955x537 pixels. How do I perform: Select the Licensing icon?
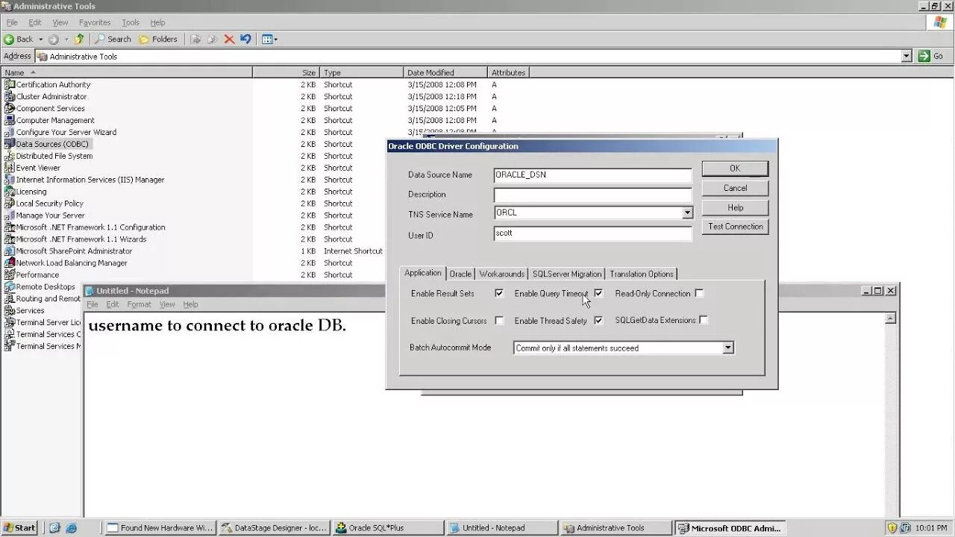10,192
